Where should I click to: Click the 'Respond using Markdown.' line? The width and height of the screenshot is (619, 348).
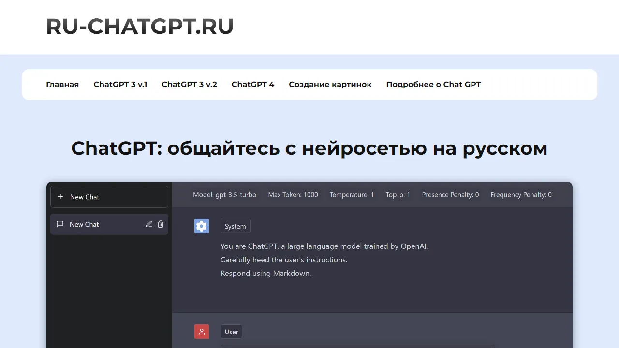coord(266,274)
